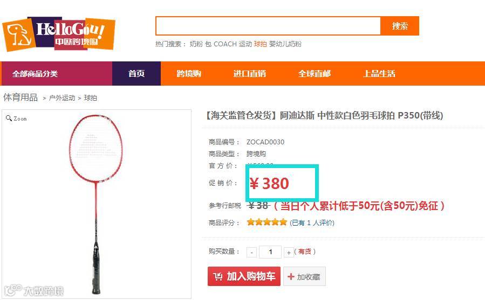Screen dimensions: 485x300
Task: Increase quantity with the plus button
Action: (x=289, y=253)
